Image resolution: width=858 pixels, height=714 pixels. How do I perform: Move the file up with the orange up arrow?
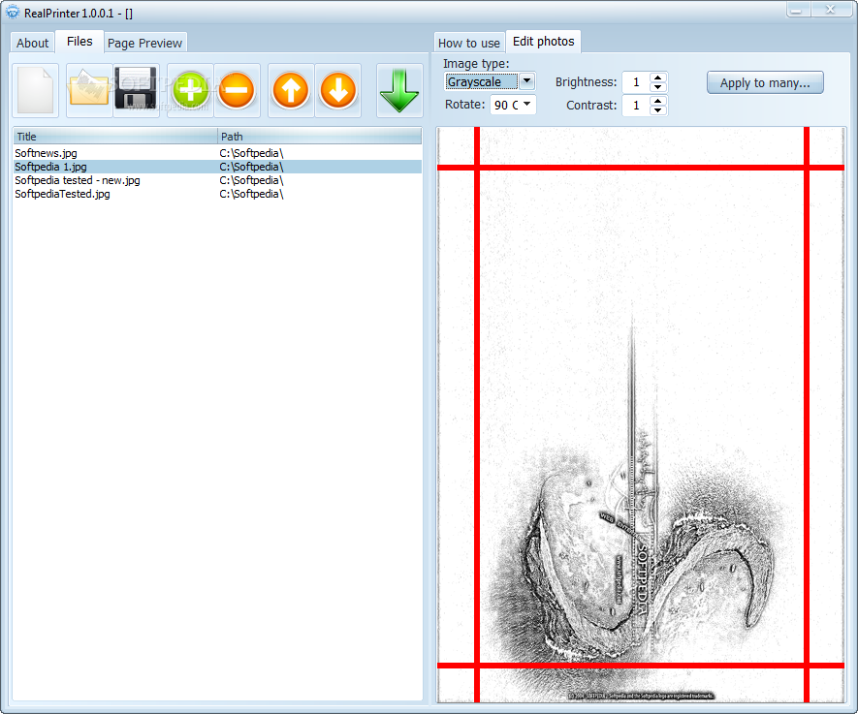click(x=291, y=90)
